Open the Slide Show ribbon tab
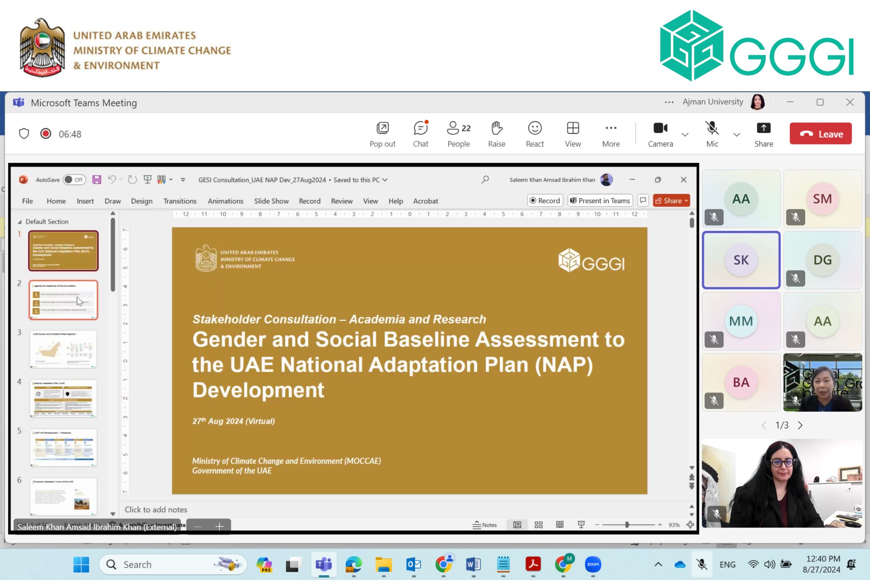The width and height of the screenshot is (870, 580). (271, 201)
